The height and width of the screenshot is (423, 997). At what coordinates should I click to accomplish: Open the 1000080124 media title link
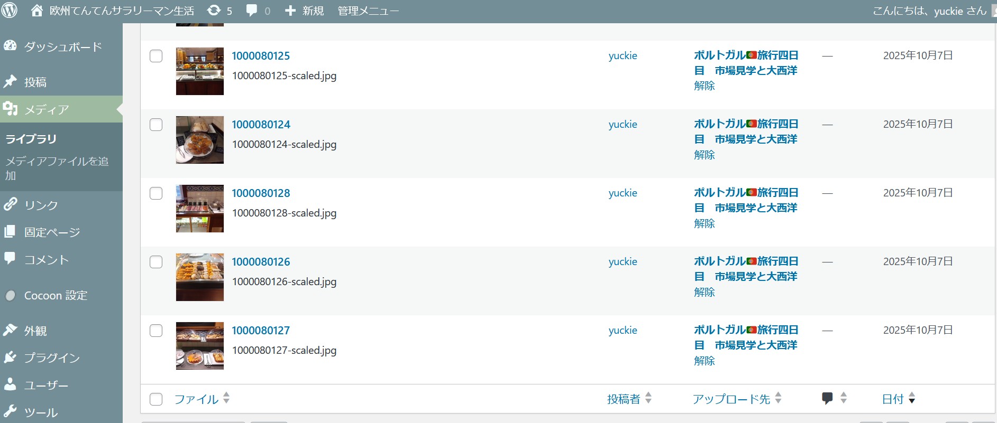pos(261,125)
